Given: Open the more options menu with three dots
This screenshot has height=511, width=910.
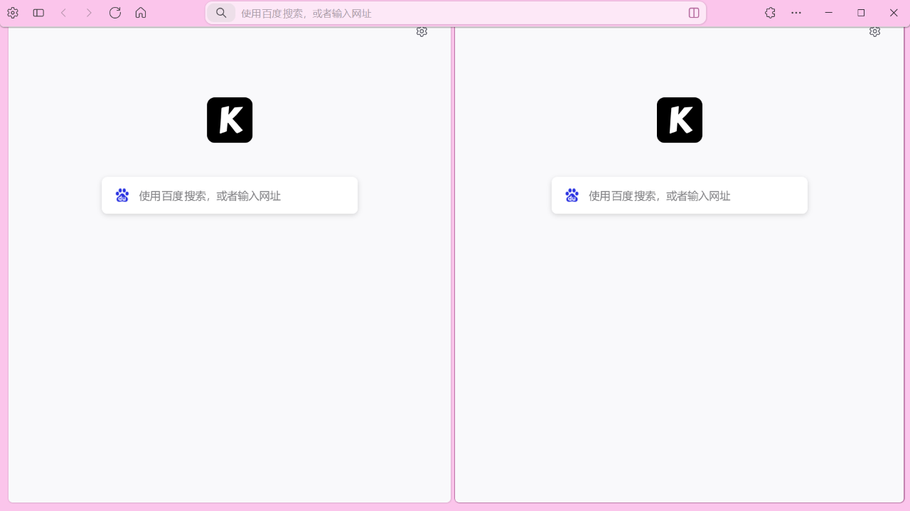Looking at the screenshot, I should tap(796, 12).
